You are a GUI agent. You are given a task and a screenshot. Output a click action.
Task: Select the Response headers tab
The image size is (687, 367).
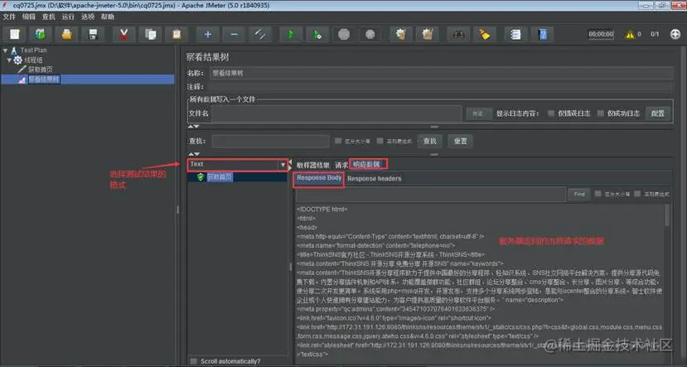(375, 179)
